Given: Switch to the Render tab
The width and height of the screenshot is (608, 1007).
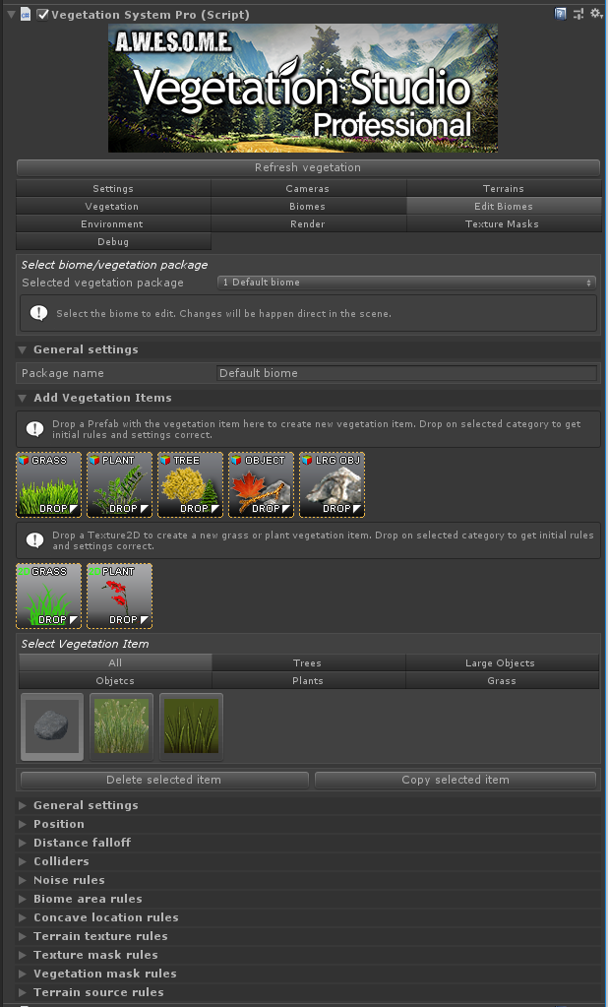Looking at the screenshot, I should (308, 224).
